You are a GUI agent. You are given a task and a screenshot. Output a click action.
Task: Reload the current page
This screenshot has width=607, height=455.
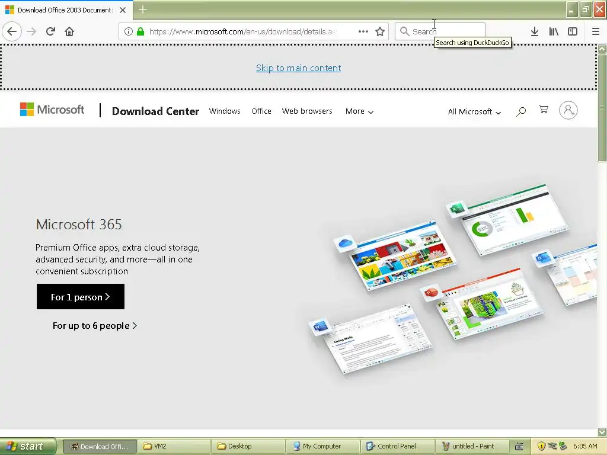click(50, 31)
